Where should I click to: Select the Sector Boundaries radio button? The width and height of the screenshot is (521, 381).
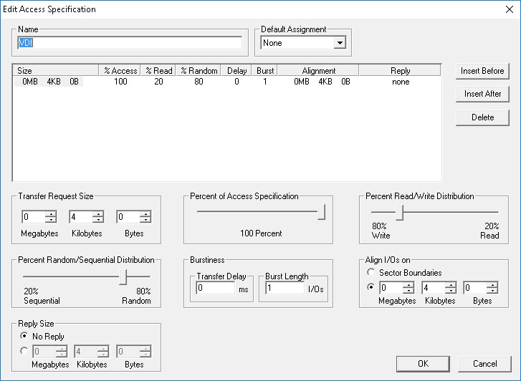pyautogui.click(x=371, y=272)
